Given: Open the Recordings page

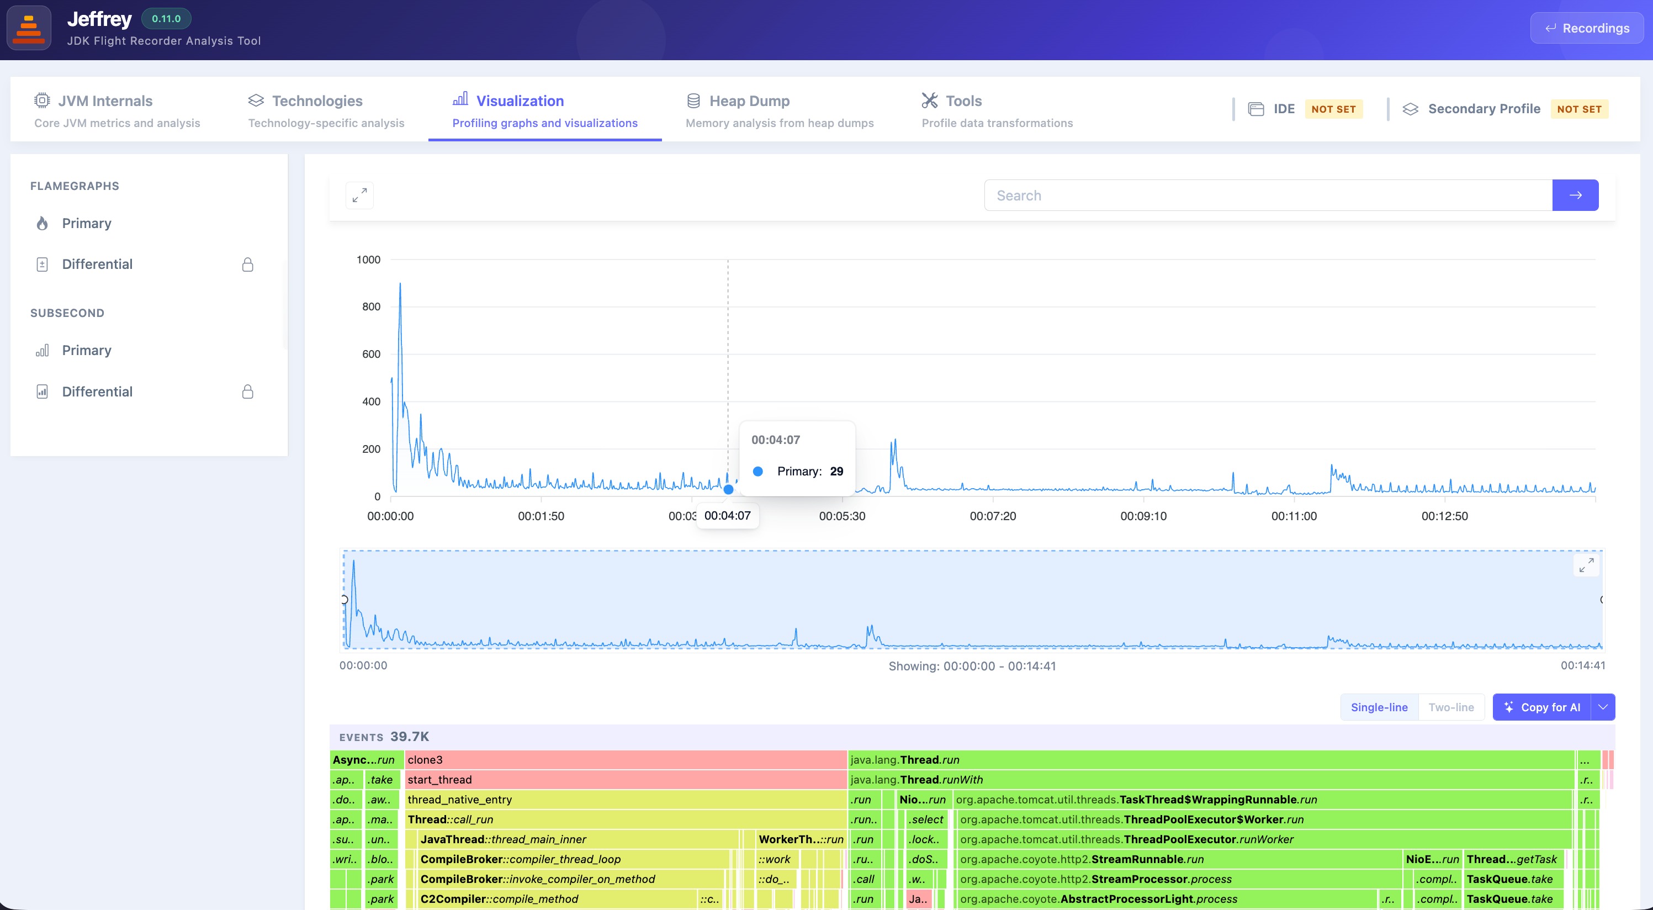Looking at the screenshot, I should coord(1586,28).
